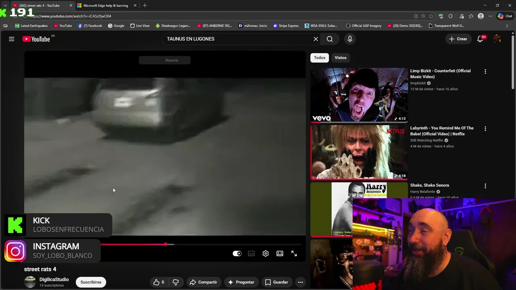Open Edge settings and more menu

[490, 16]
